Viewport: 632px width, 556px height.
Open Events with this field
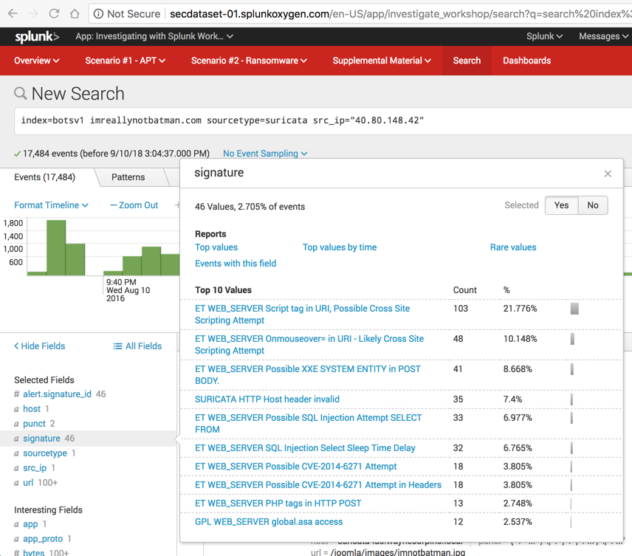coord(236,264)
